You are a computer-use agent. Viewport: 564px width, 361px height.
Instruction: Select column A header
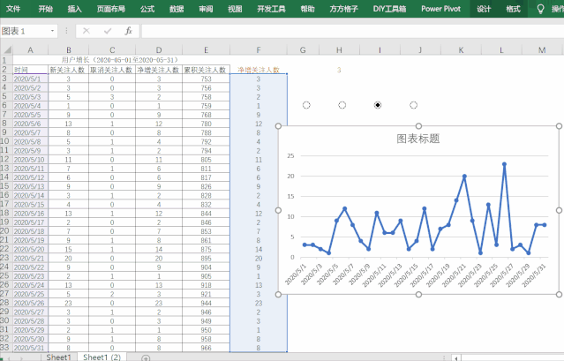tap(30, 50)
